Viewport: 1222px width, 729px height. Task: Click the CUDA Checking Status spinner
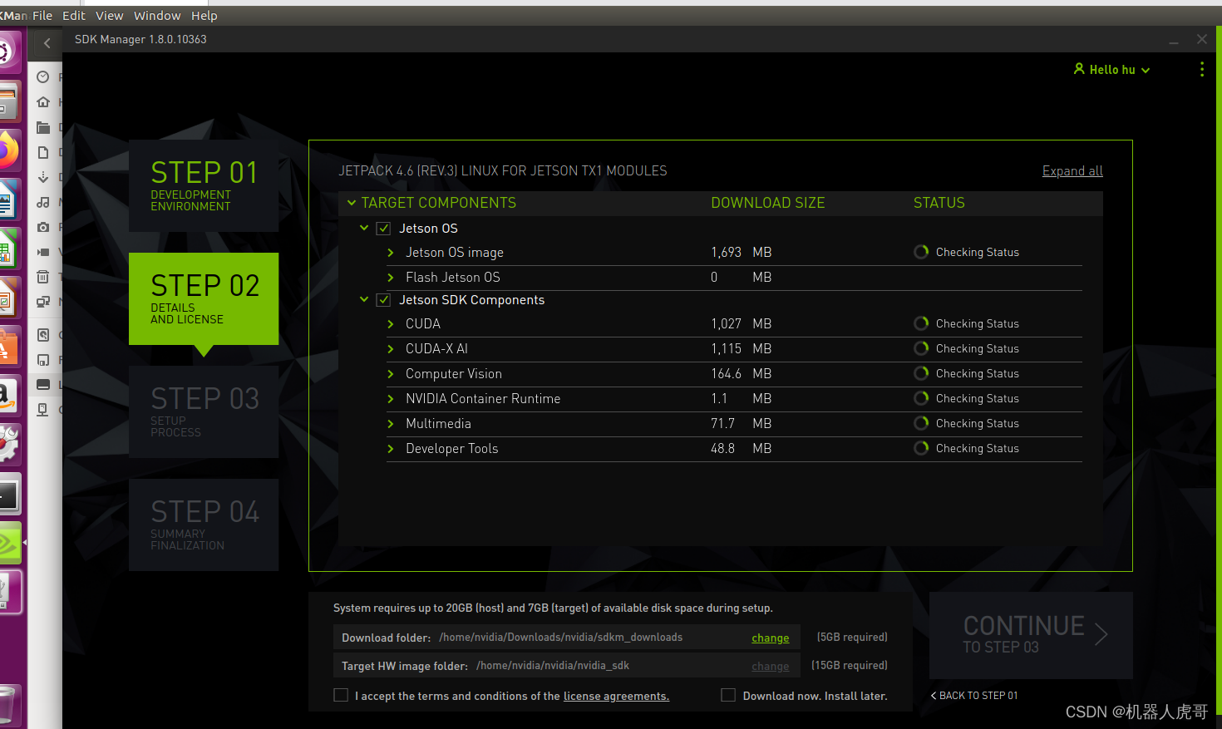921,323
